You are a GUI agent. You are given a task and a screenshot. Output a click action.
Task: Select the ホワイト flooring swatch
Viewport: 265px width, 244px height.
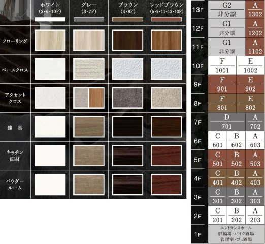pyautogui.click(x=50, y=40)
